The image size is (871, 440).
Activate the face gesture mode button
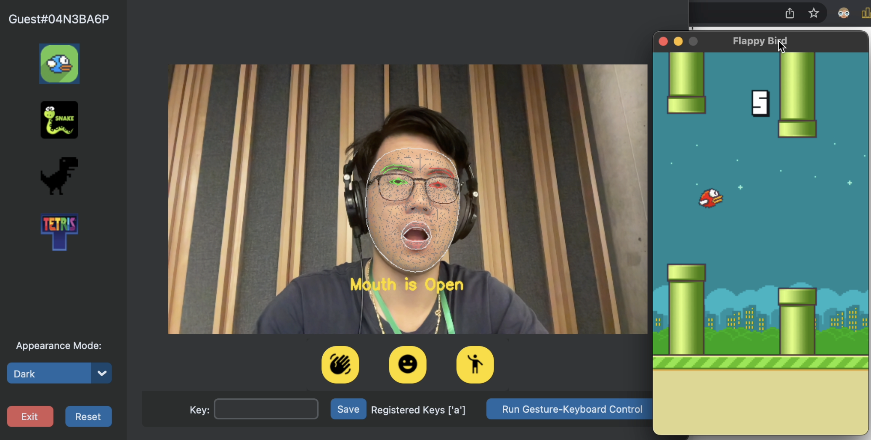pos(408,365)
